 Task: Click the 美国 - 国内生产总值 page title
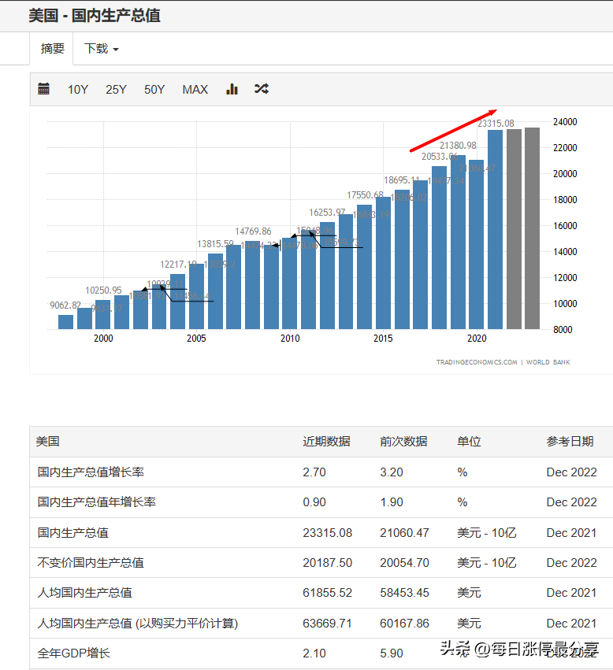click(95, 16)
